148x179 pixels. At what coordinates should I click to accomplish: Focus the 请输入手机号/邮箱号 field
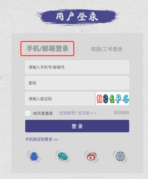77,67
